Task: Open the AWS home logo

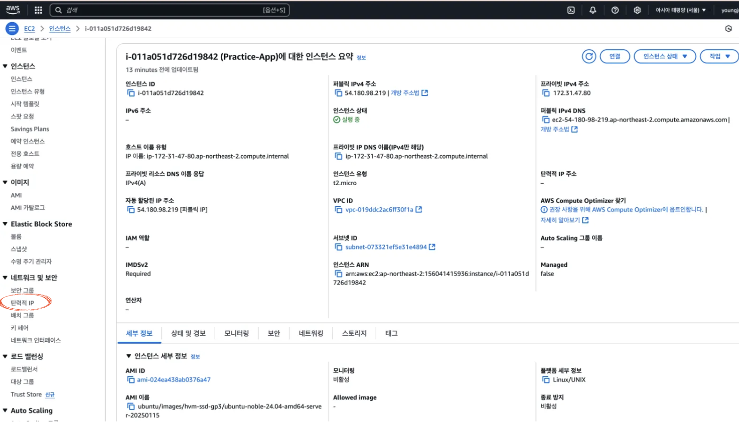Action: pyautogui.click(x=13, y=9)
